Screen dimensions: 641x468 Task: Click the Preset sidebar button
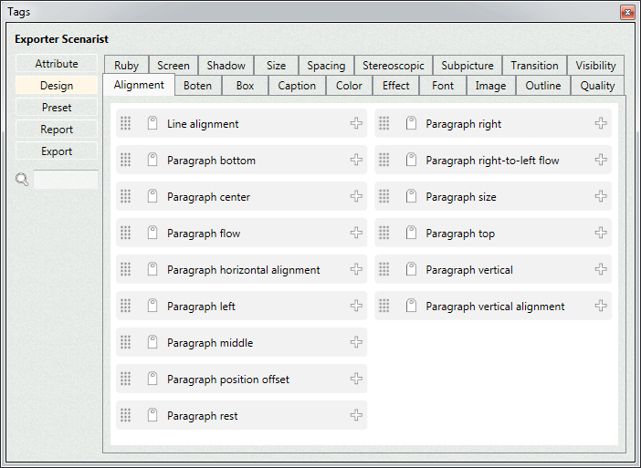coord(57,108)
